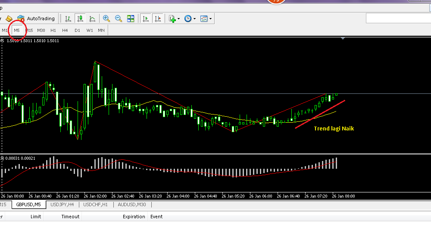Expand the periods dropdown arrow
The height and width of the screenshot is (226, 431).
195,19
